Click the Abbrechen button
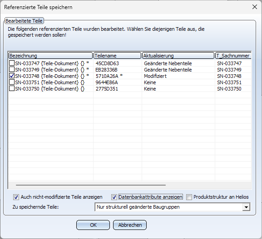 130,225
